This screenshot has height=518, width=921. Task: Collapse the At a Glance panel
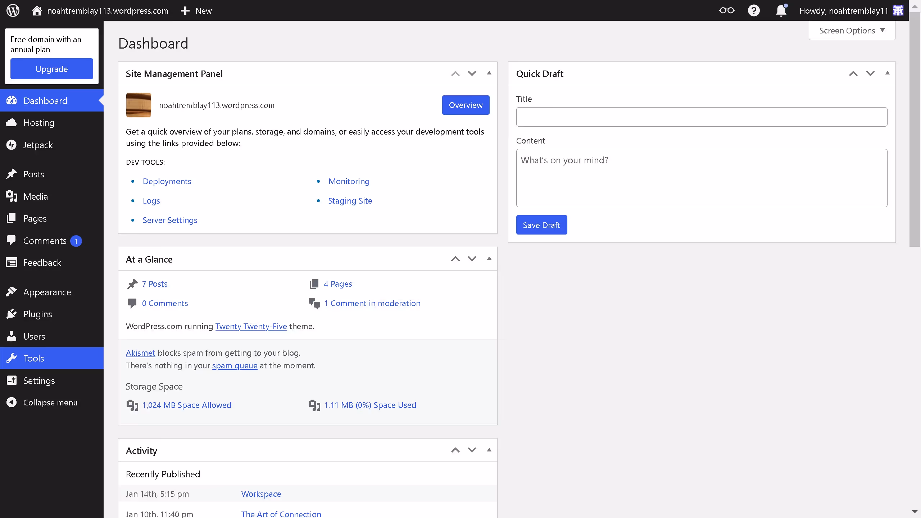point(489,258)
